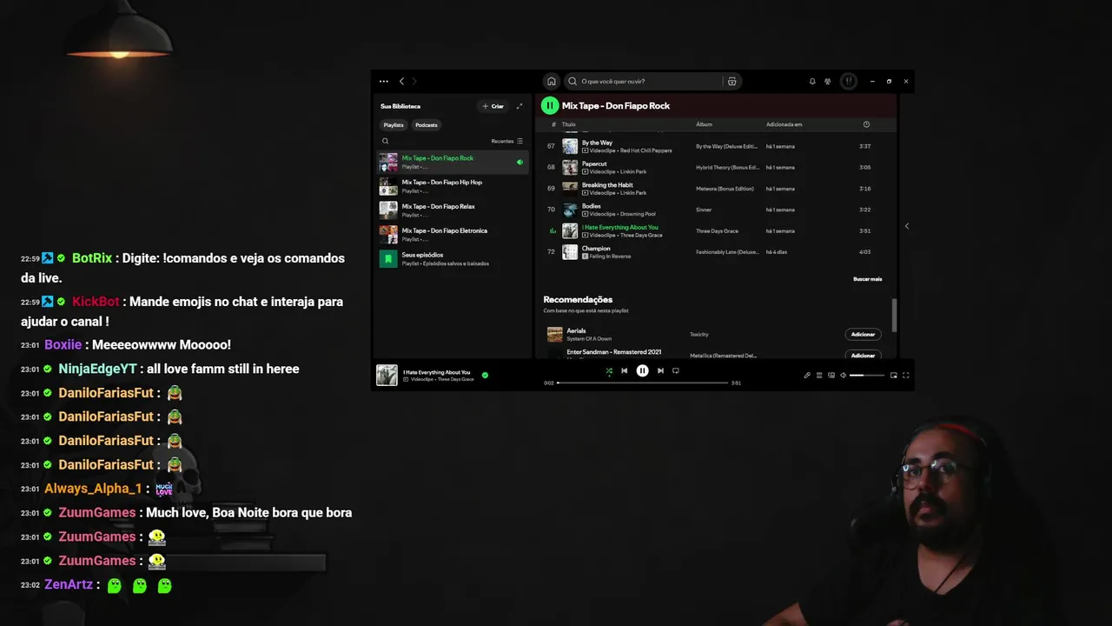Open the lyrics microphone icon
This screenshot has width=1112, height=626.
click(807, 376)
